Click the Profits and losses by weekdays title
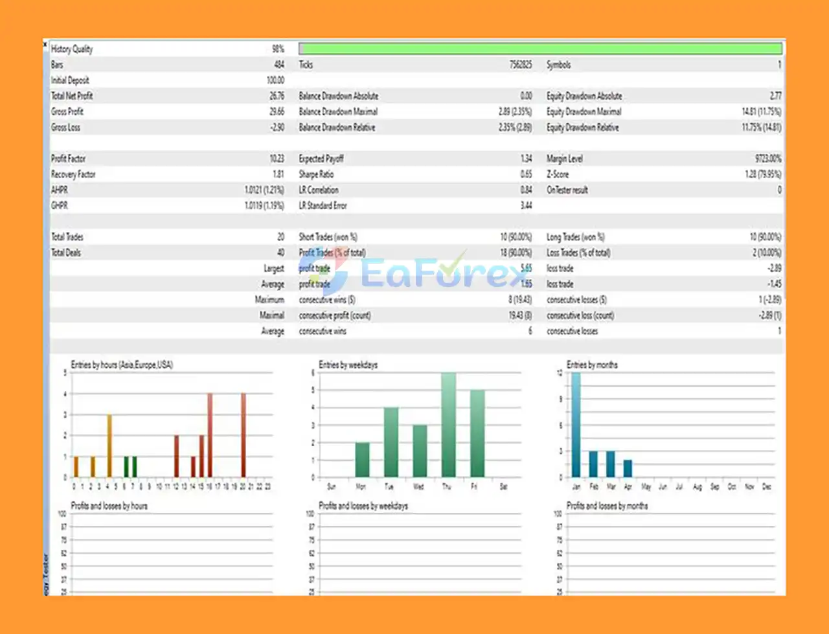 (x=363, y=506)
